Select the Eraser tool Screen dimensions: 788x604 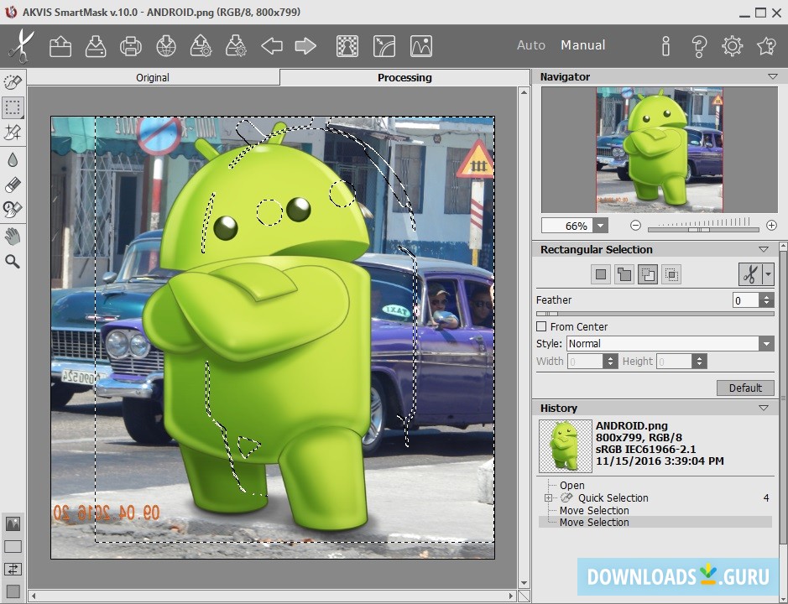pos(13,185)
